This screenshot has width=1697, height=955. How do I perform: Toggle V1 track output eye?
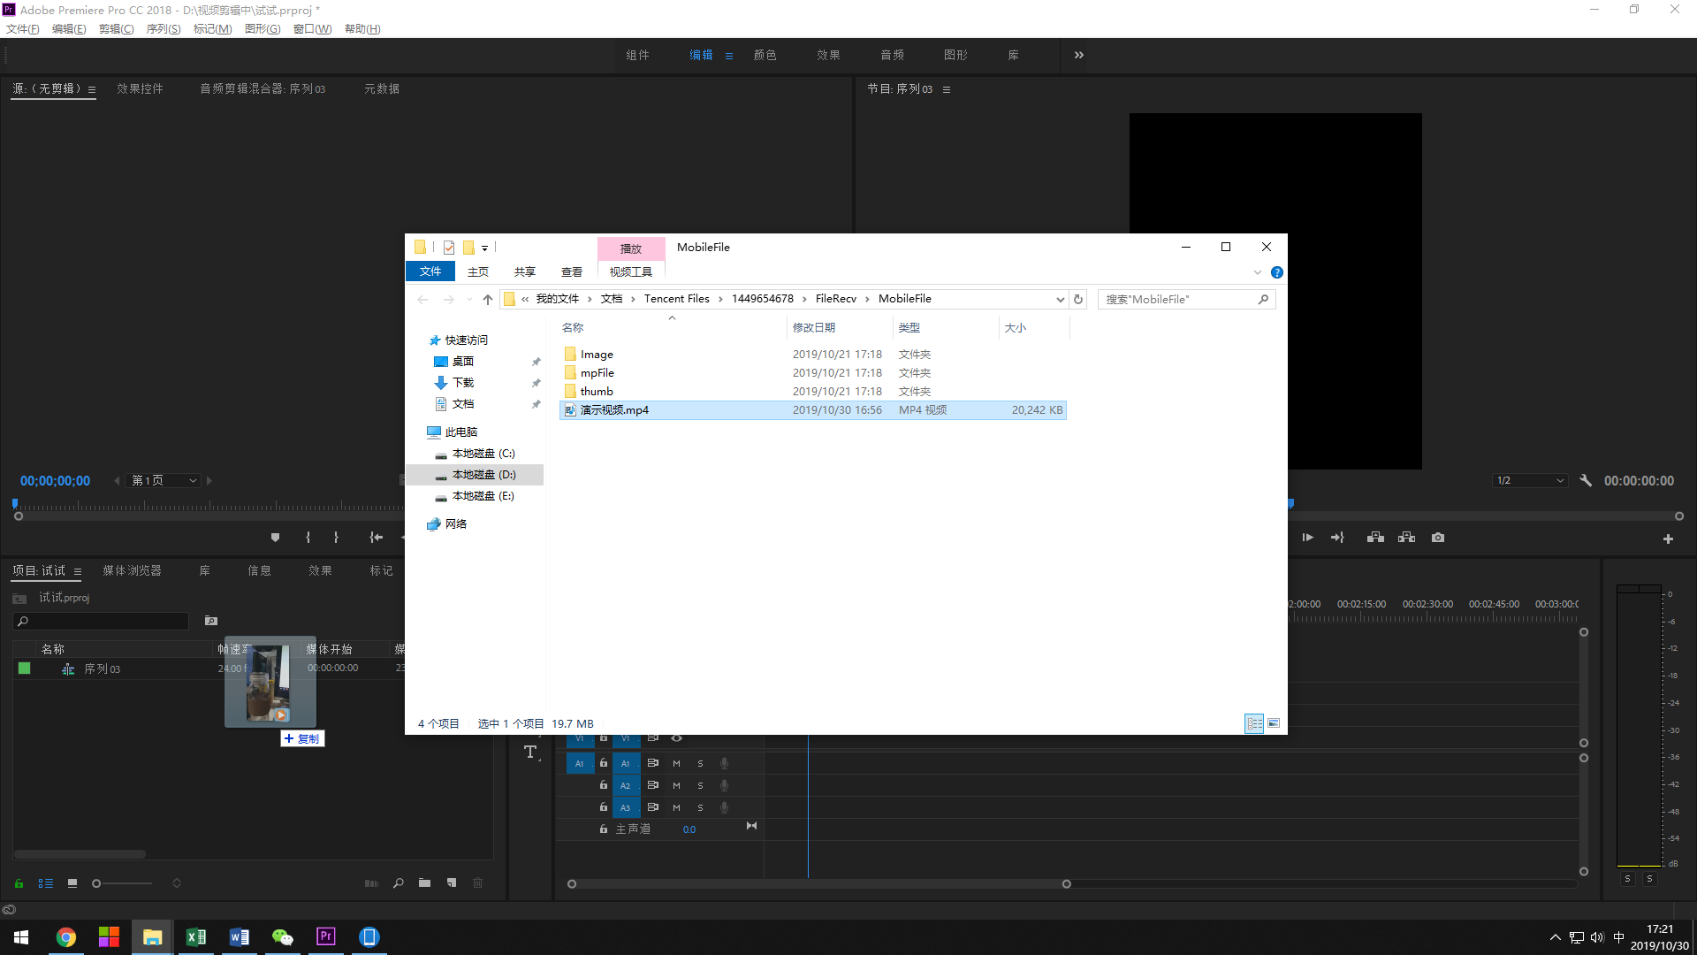tap(677, 737)
